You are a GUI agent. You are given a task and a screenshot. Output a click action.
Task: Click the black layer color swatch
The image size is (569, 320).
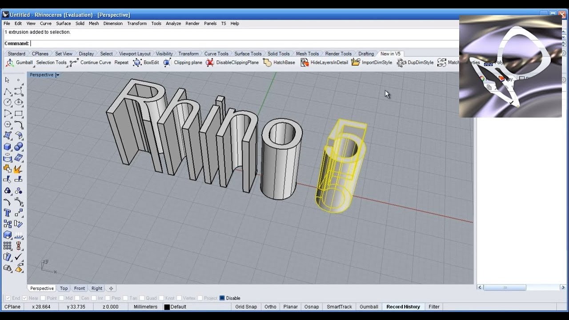coord(167,307)
